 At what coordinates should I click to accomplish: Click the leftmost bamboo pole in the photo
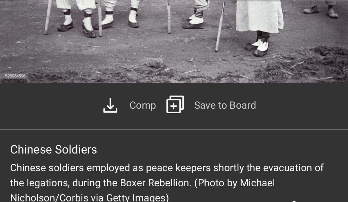pyautogui.click(x=48, y=17)
